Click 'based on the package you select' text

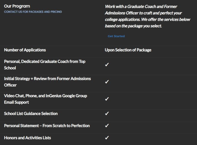click(x=133, y=26)
